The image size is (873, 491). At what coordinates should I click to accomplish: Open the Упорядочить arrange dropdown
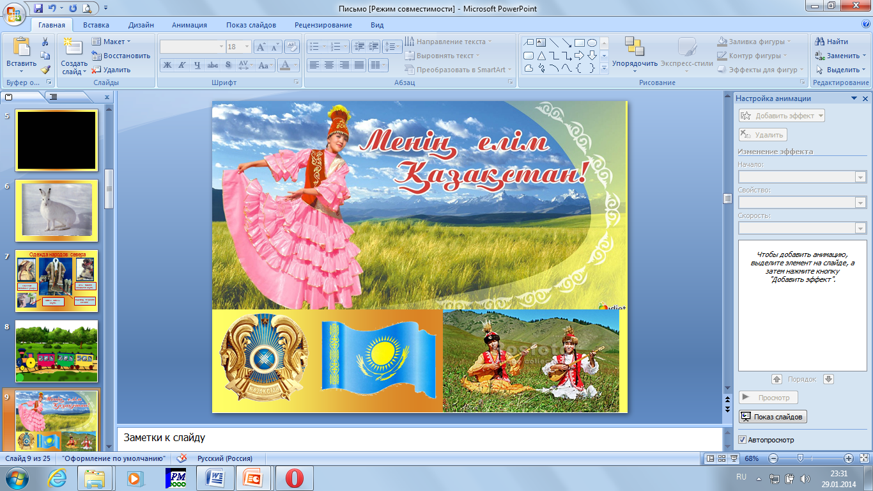[x=635, y=54]
